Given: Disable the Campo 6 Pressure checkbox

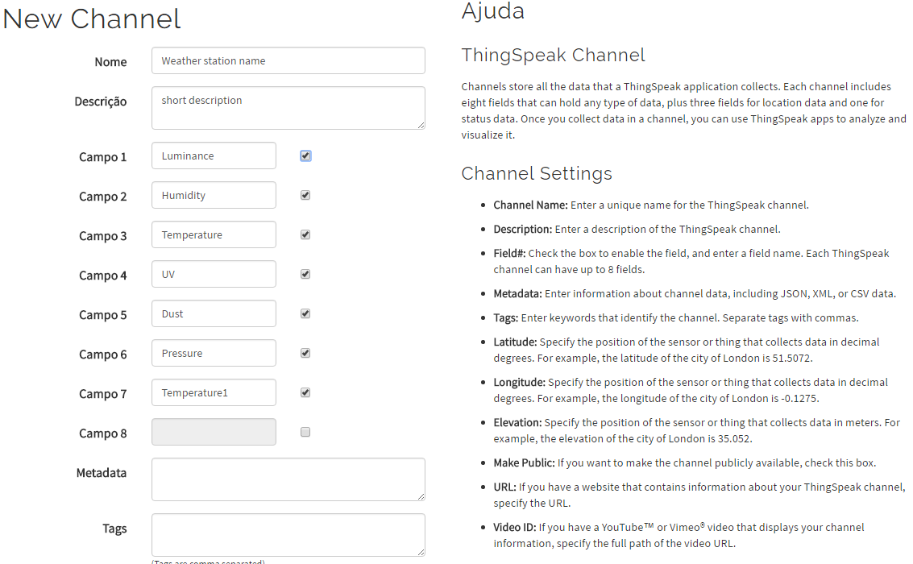Looking at the screenshot, I should pos(305,353).
